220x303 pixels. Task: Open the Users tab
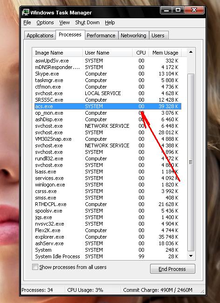click(158, 35)
